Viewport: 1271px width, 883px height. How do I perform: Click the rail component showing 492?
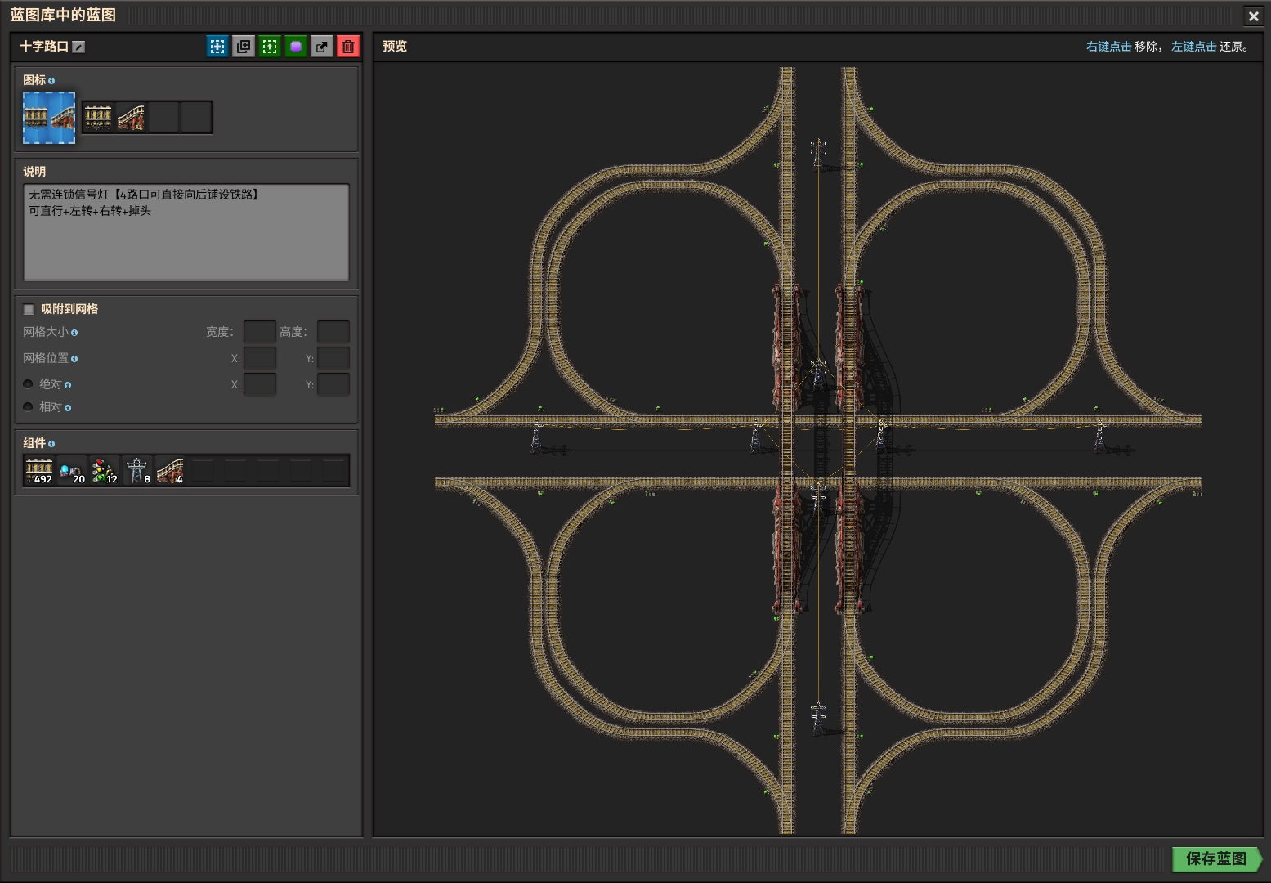pyautogui.click(x=39, y=471)
